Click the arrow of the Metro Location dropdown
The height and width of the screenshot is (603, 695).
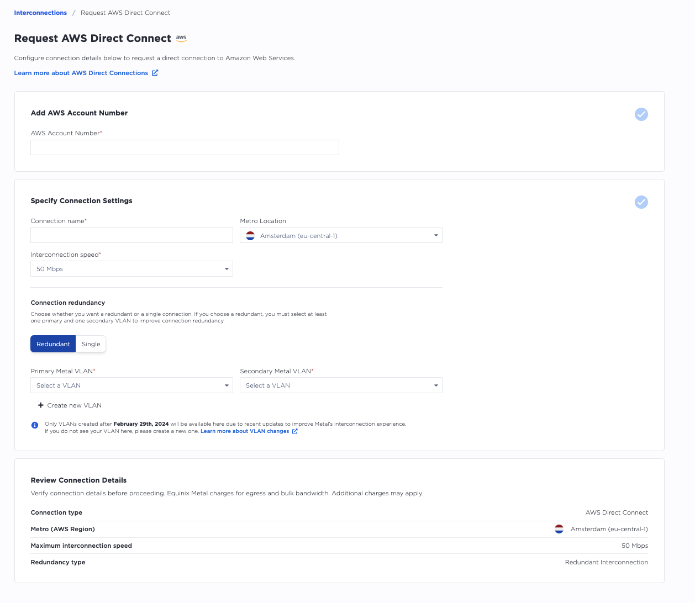pyautogui.click(x=436, y=236)
